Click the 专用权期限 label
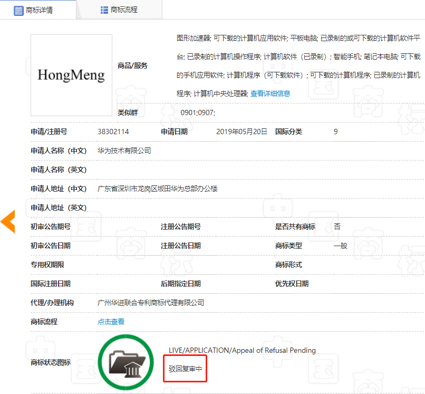The image size is (425, 394). tap(47, 265)
